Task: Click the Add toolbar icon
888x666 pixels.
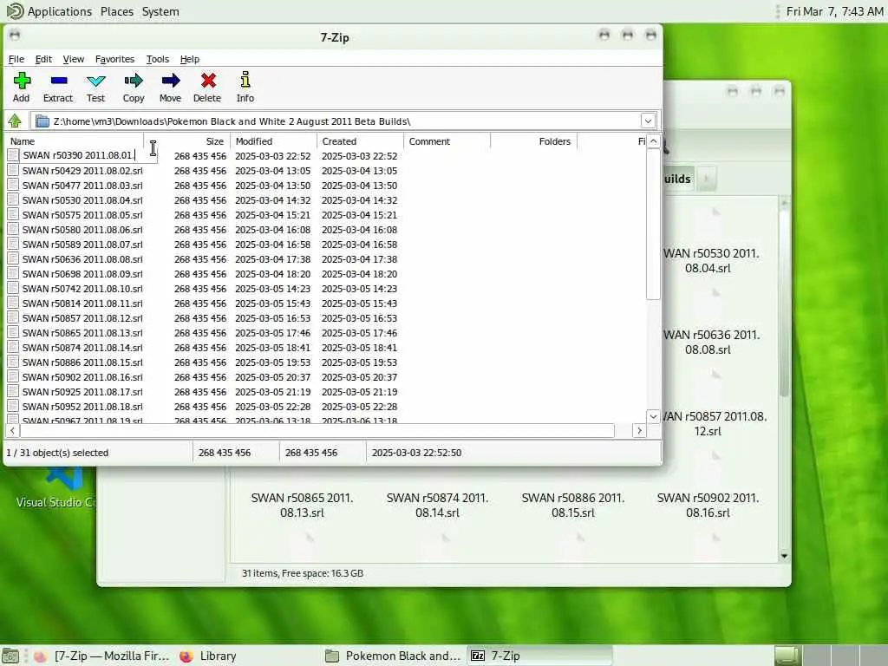Action: [x=22, y=81]
